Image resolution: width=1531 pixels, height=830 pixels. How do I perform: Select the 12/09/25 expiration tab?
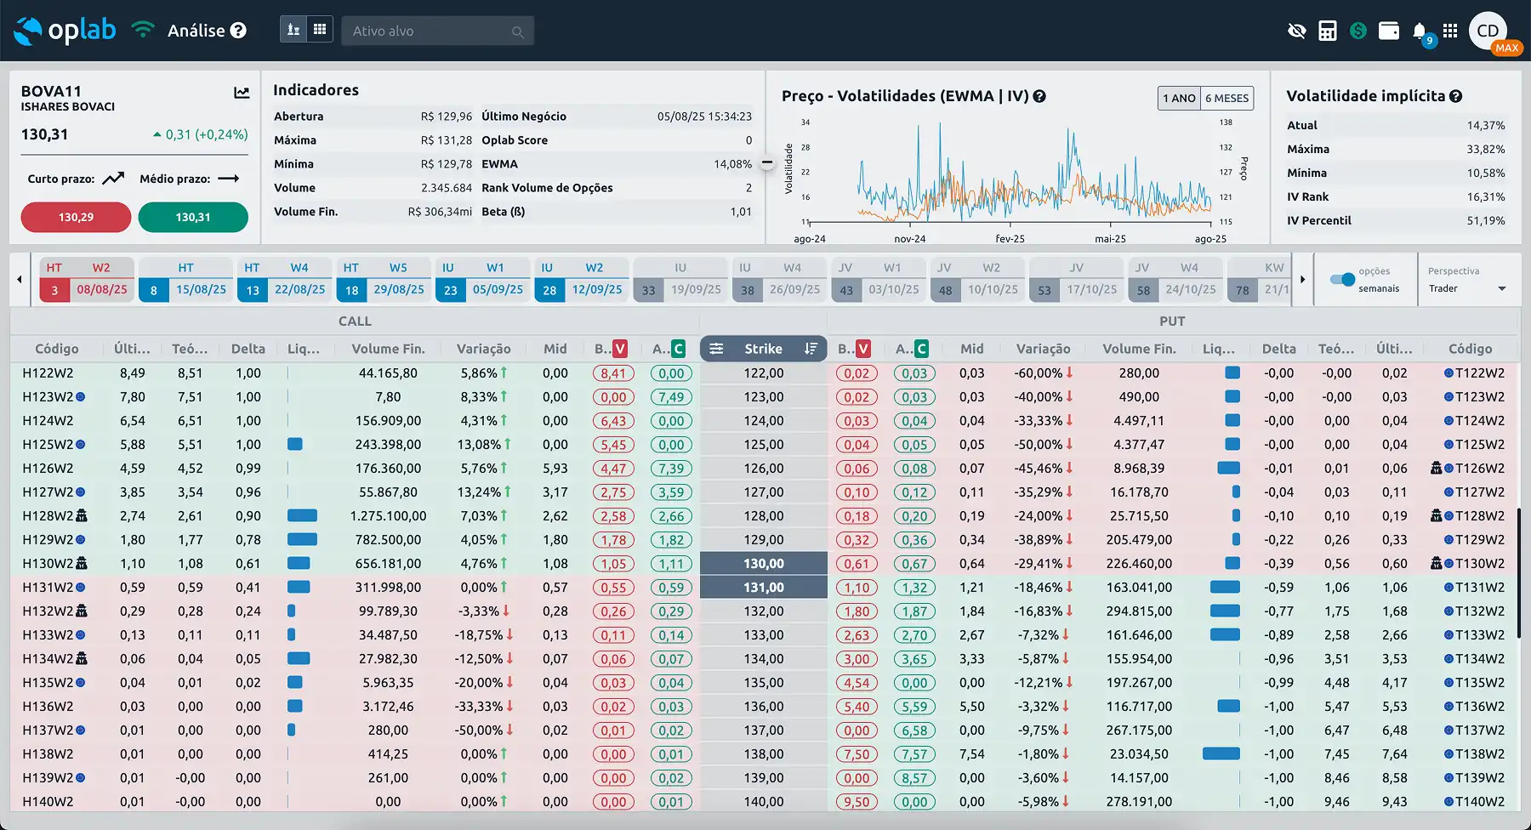[582, 280]
